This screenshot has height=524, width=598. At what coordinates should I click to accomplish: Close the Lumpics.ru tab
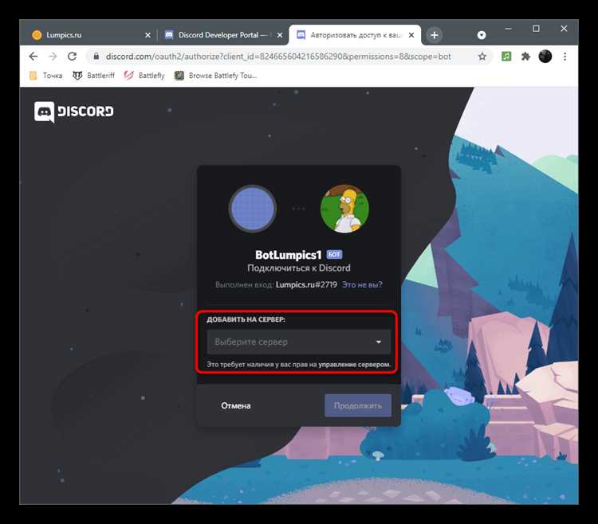[148, 35]
